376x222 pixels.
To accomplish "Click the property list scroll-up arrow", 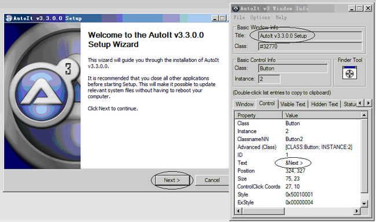I will pos(364,115).
